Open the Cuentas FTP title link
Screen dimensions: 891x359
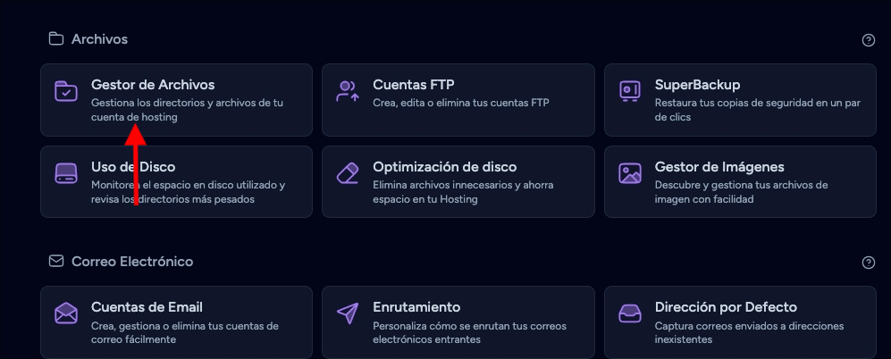click(414, 85)
